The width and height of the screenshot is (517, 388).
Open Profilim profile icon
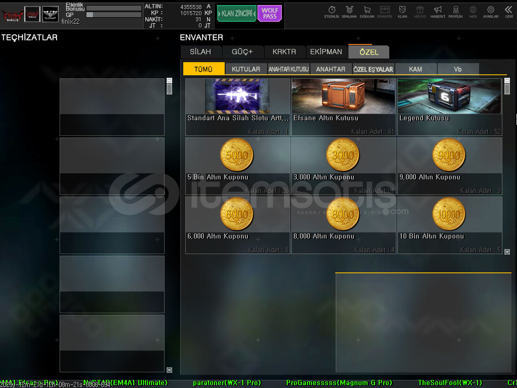(x=455, y=11)
